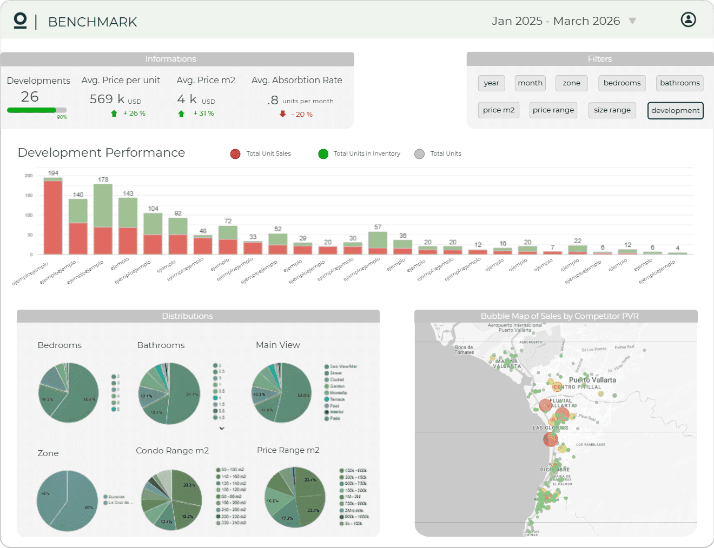Click the Bubble Map of Sales header

pos(556,316)
